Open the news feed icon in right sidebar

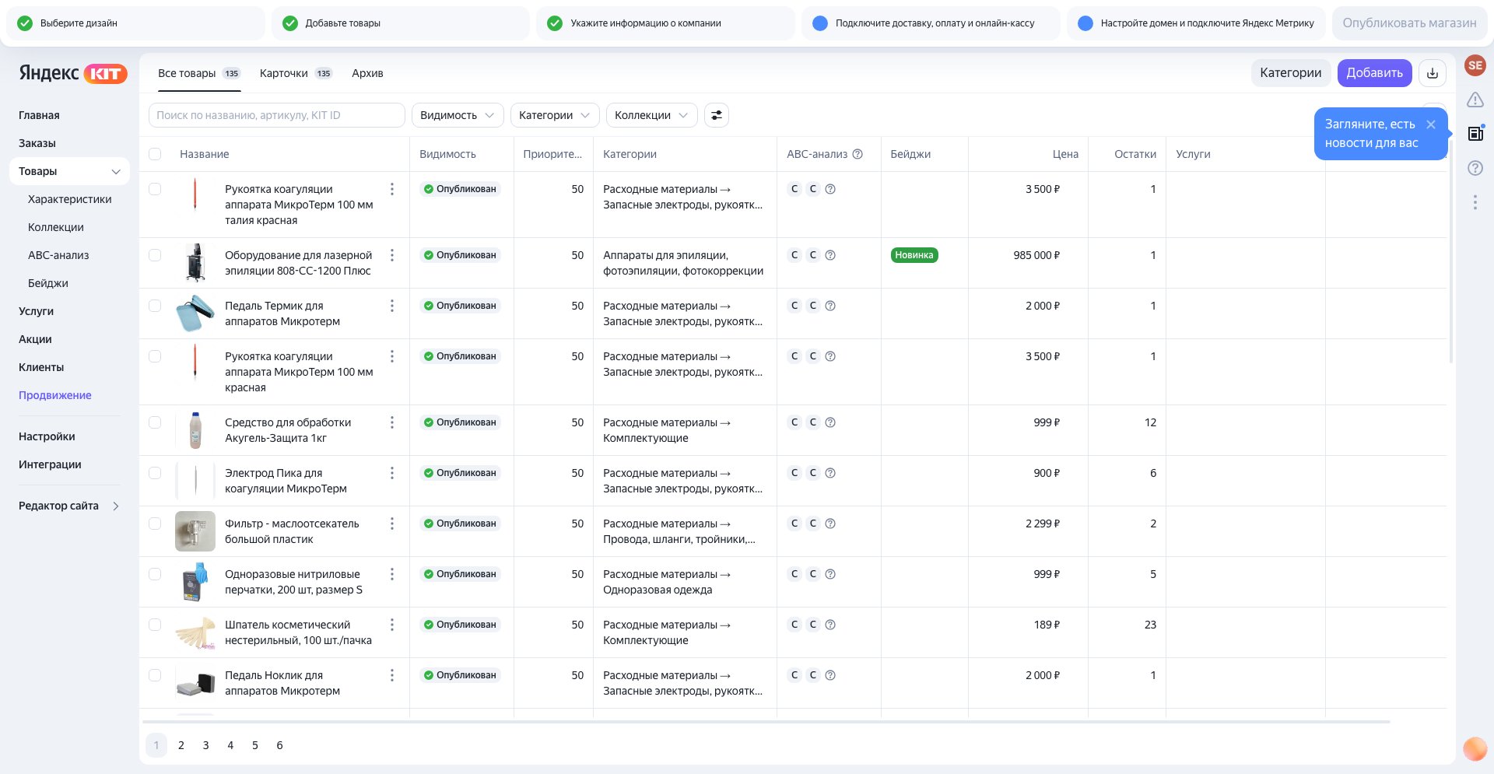click(x=1475, y=134)
